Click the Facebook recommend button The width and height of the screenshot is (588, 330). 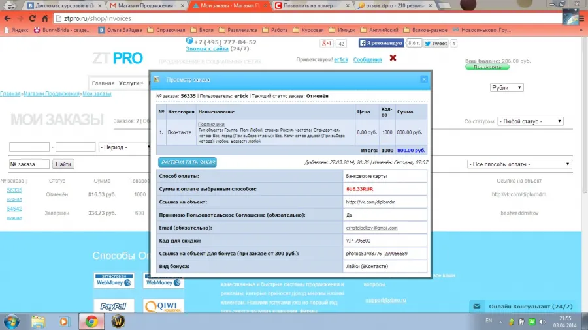click(x=381, y=43)
